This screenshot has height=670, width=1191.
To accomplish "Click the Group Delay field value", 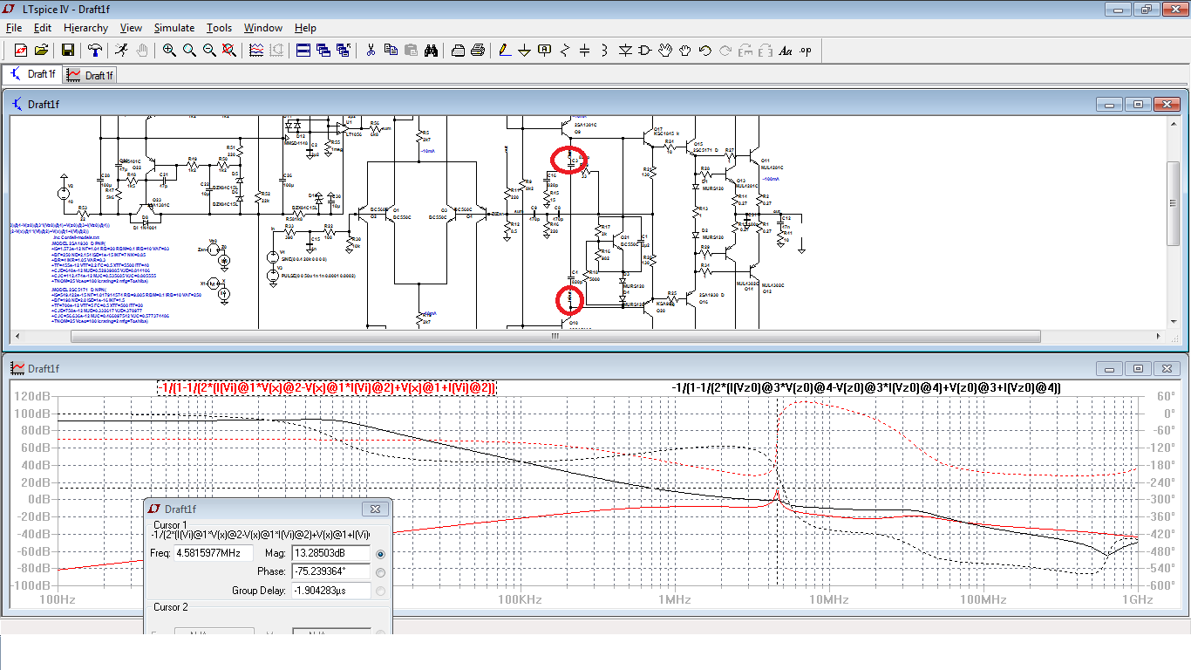I will tap(330, 591).
